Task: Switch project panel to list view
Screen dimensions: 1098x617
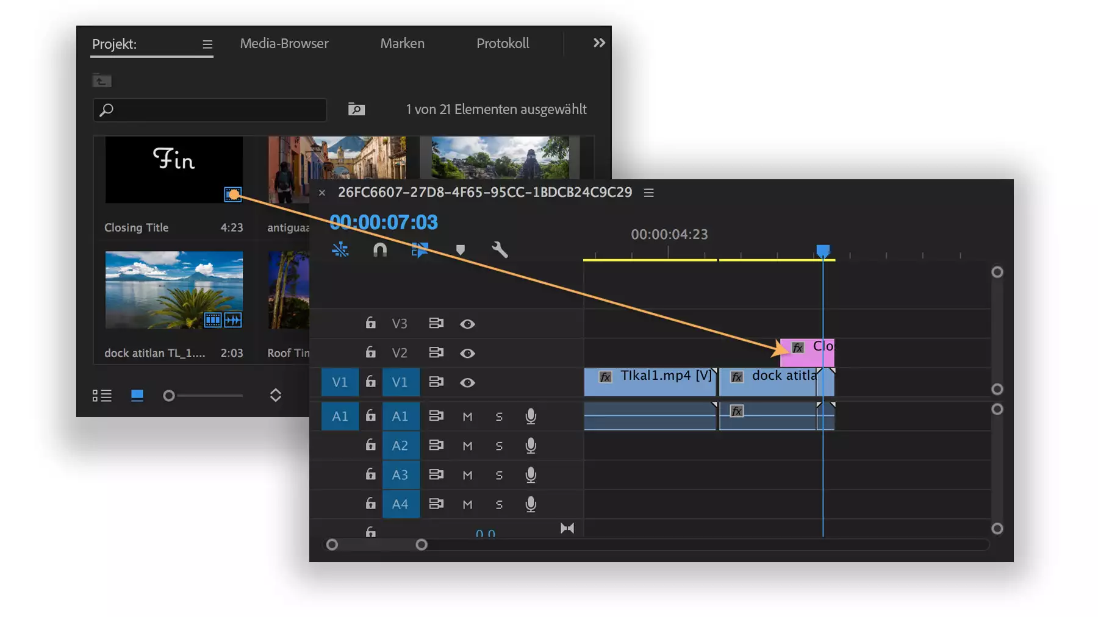Action: [x=102, y=396]
